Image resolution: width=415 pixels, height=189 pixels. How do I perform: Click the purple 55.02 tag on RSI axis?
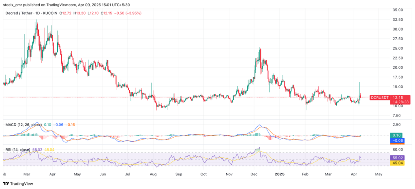(398, 157)
